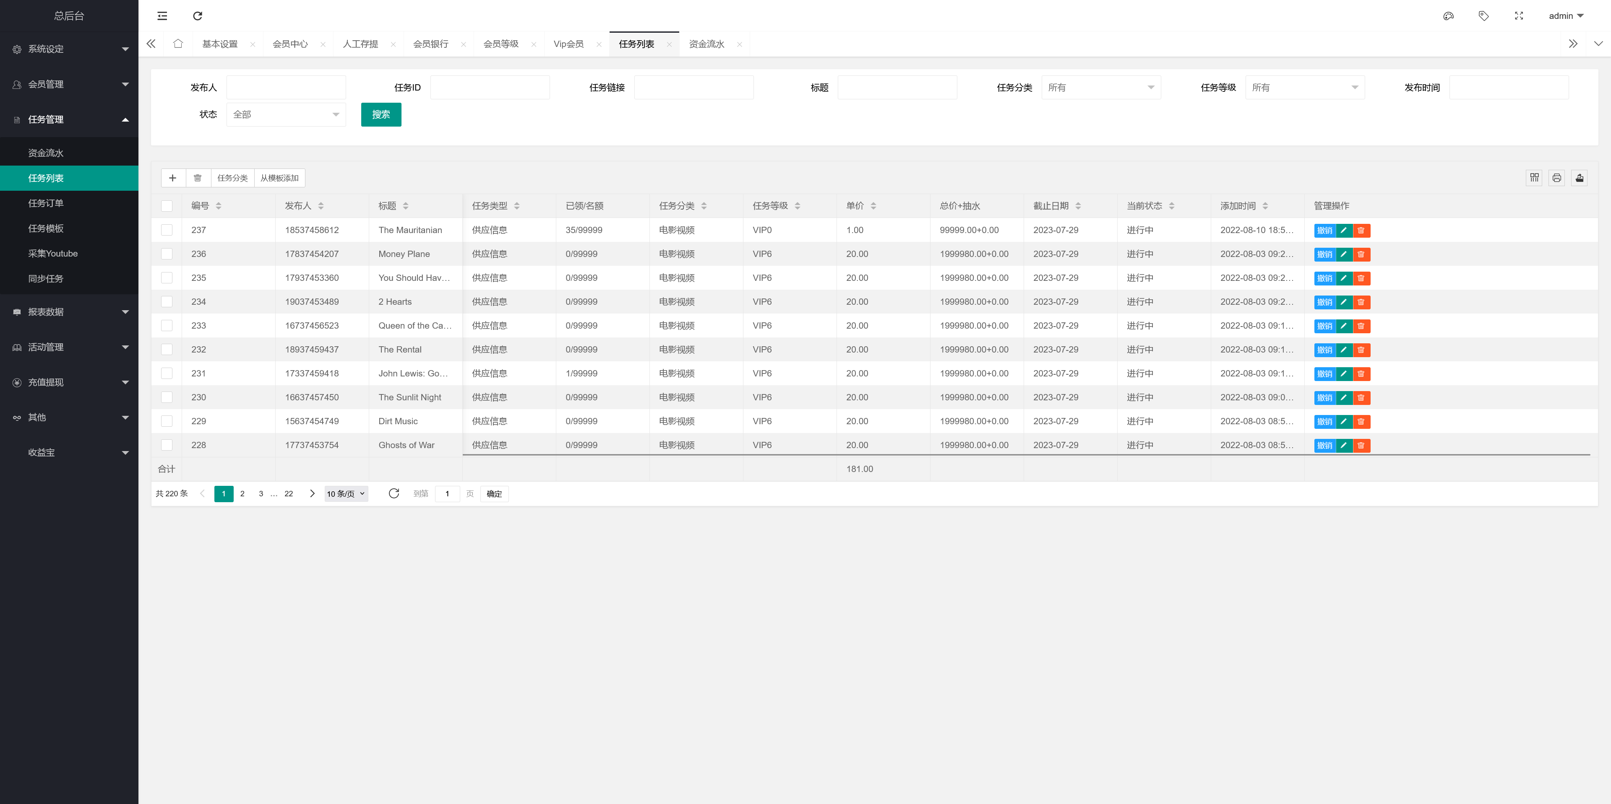Open column filter grid icon
This screenshot has width=1611, height=804.
click(1534, 178)
